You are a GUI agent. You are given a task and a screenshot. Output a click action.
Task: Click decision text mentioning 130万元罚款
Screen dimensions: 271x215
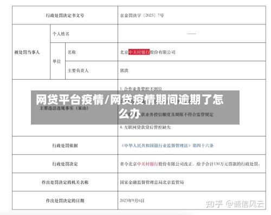click(190, 164)
